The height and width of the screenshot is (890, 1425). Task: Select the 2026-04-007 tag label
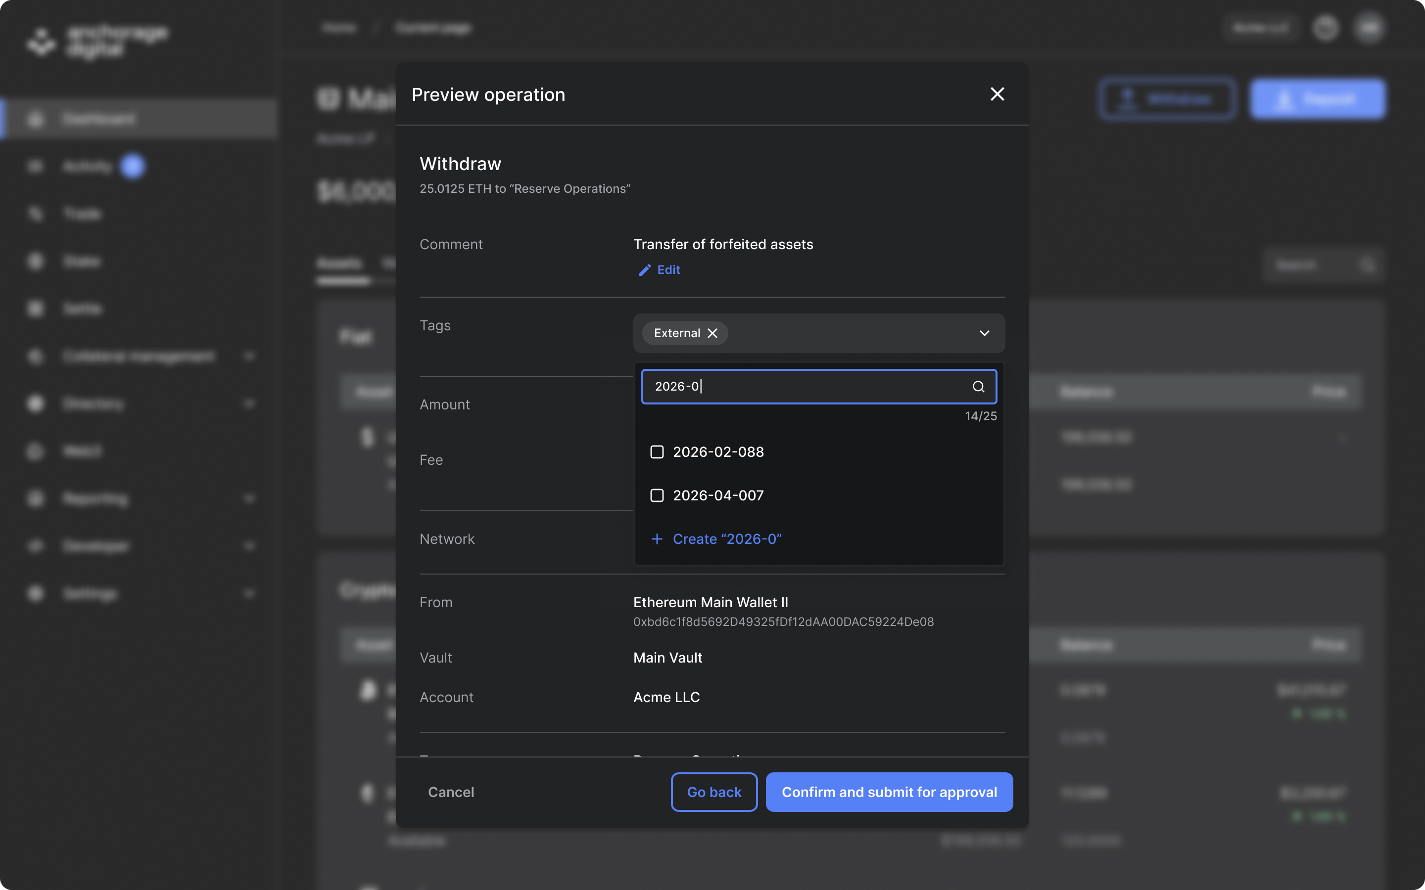[718, 495]
